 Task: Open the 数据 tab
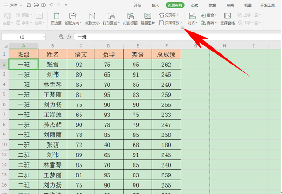point(212,6)
